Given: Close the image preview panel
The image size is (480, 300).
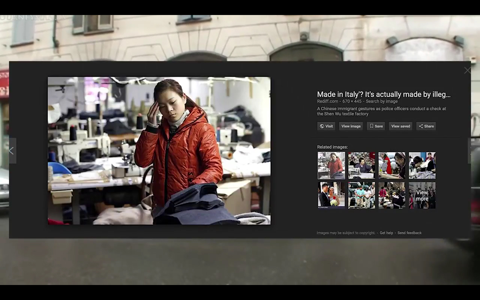Looking at the screenshot, I should point(467,70).
